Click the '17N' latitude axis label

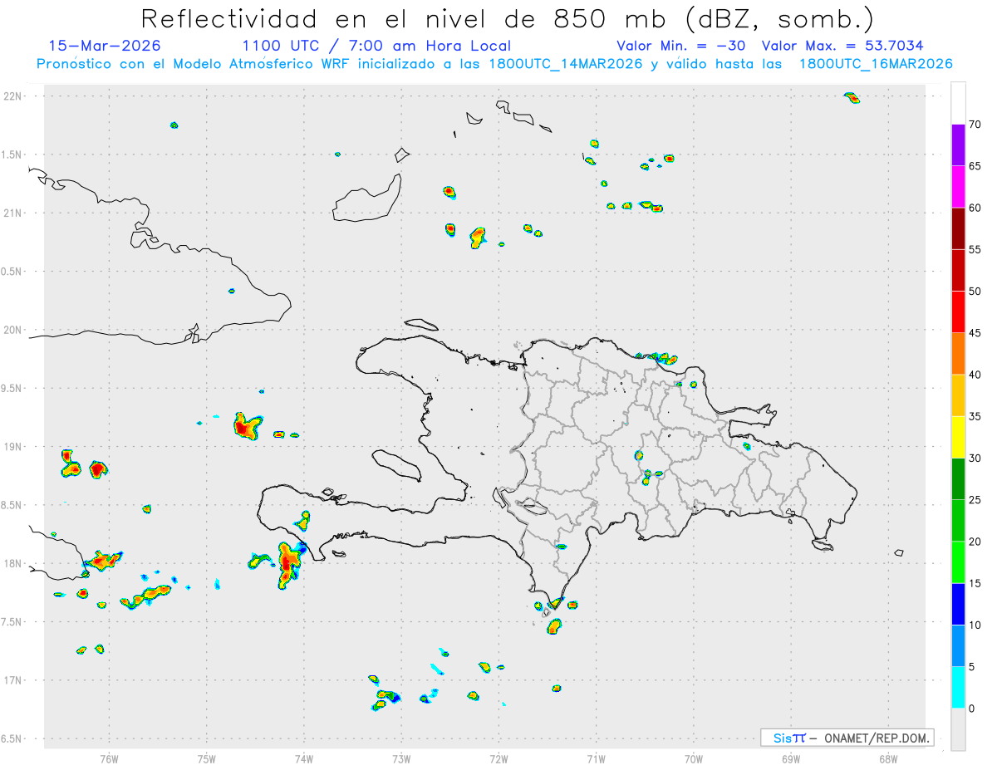13,680
